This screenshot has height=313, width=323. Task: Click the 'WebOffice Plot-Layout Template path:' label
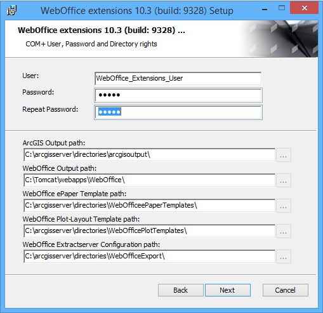pos(81,219)
